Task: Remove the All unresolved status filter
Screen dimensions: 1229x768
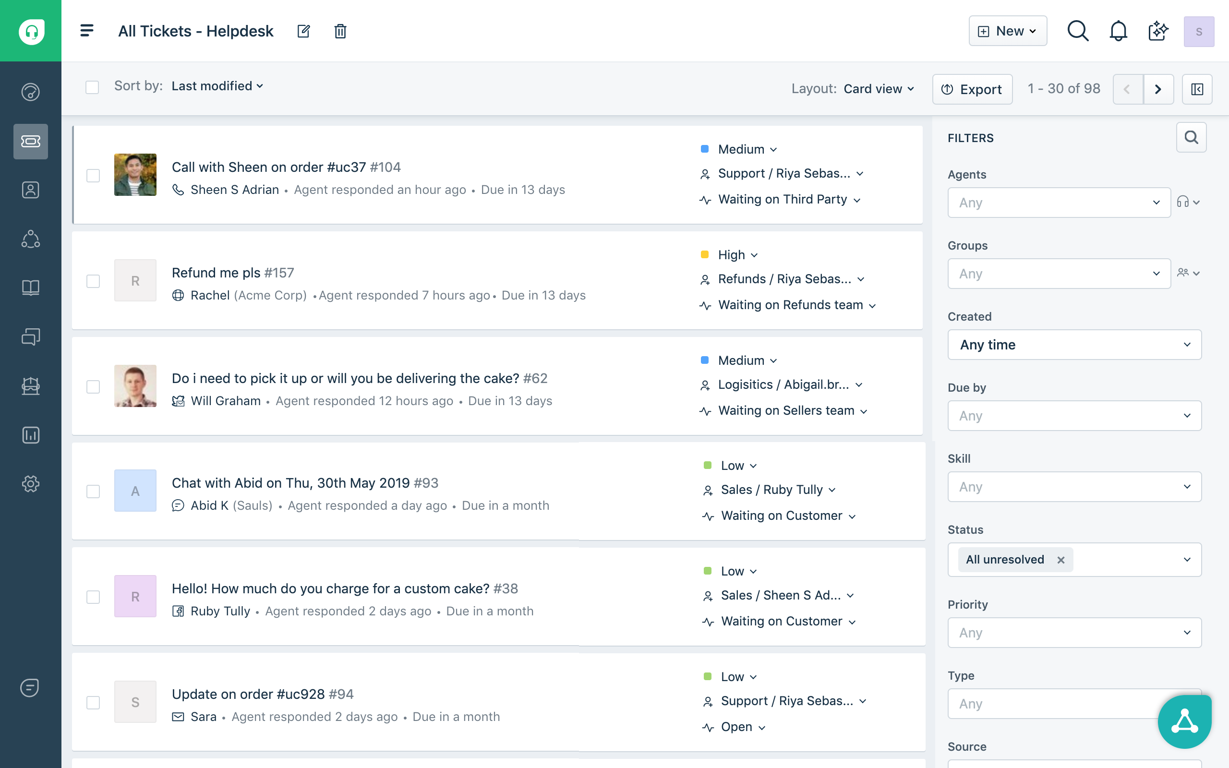Action: 1060,559
